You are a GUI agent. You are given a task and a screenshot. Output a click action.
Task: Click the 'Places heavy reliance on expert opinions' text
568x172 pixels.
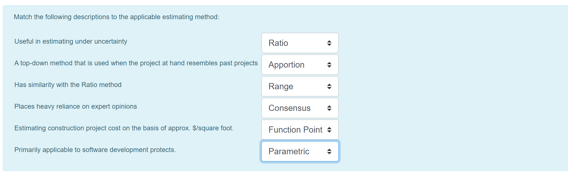tap(76, 106)
